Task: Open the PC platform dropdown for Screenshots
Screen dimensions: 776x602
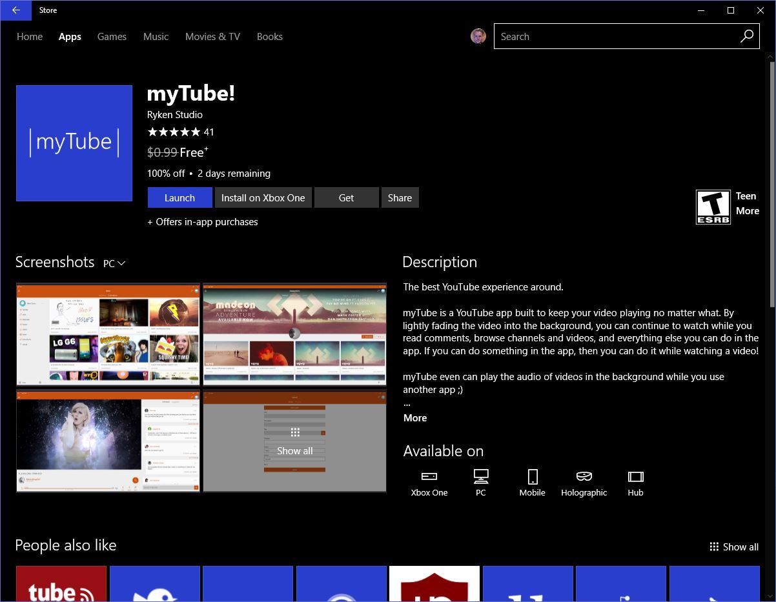Action: (114, 263)
